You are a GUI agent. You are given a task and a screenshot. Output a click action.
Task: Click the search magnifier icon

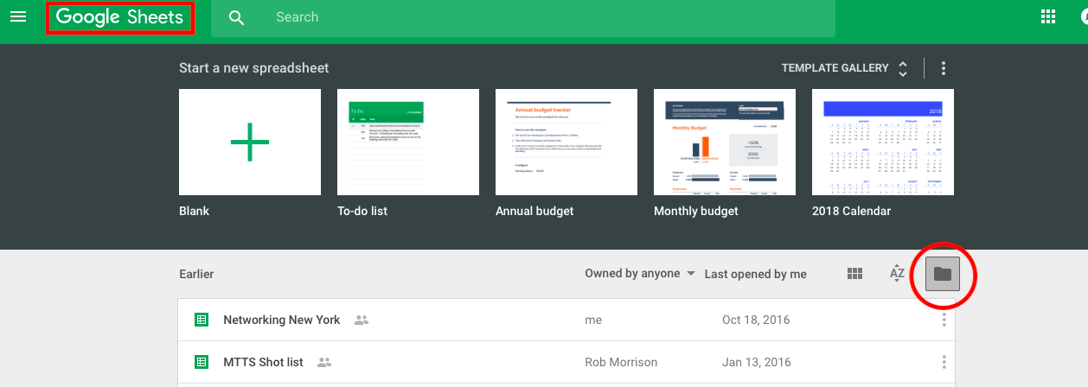click(x=237, y=17)
